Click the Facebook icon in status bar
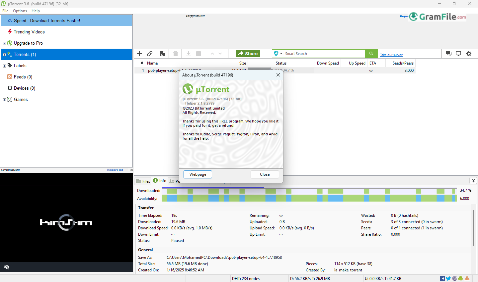This screenshot has width=478, height=282. pos(442,278)
